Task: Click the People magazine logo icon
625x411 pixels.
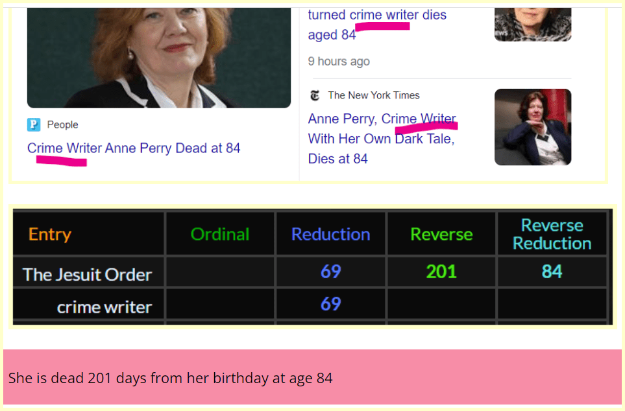Action: click(x=34, y=124)
